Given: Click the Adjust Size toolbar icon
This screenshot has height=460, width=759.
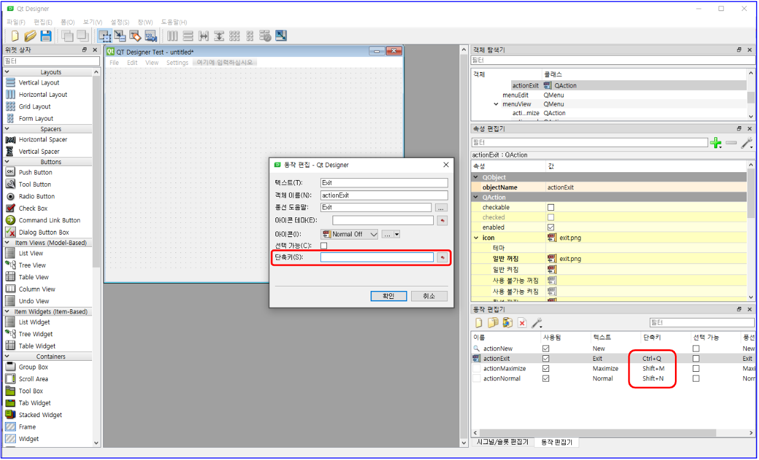Looking at the screenshot, I should tap(281, 36).
